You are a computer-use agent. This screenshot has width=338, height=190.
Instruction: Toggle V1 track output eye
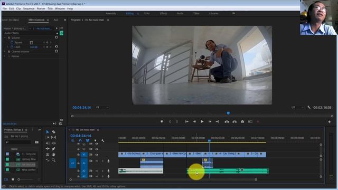[97, 155]
